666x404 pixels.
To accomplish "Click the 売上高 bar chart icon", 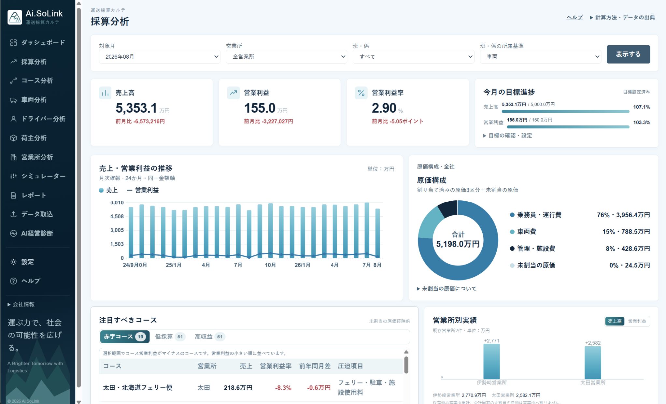I will point(105,93).
